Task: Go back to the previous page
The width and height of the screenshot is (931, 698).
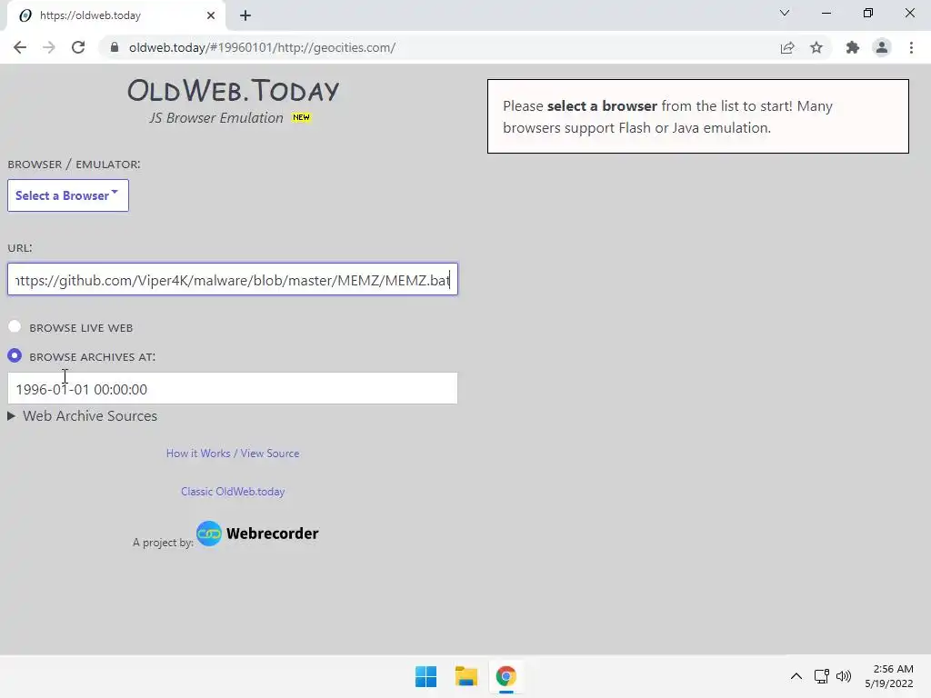Action: (20, 47)
